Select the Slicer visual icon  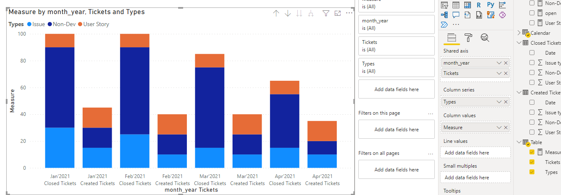point(444,5)
